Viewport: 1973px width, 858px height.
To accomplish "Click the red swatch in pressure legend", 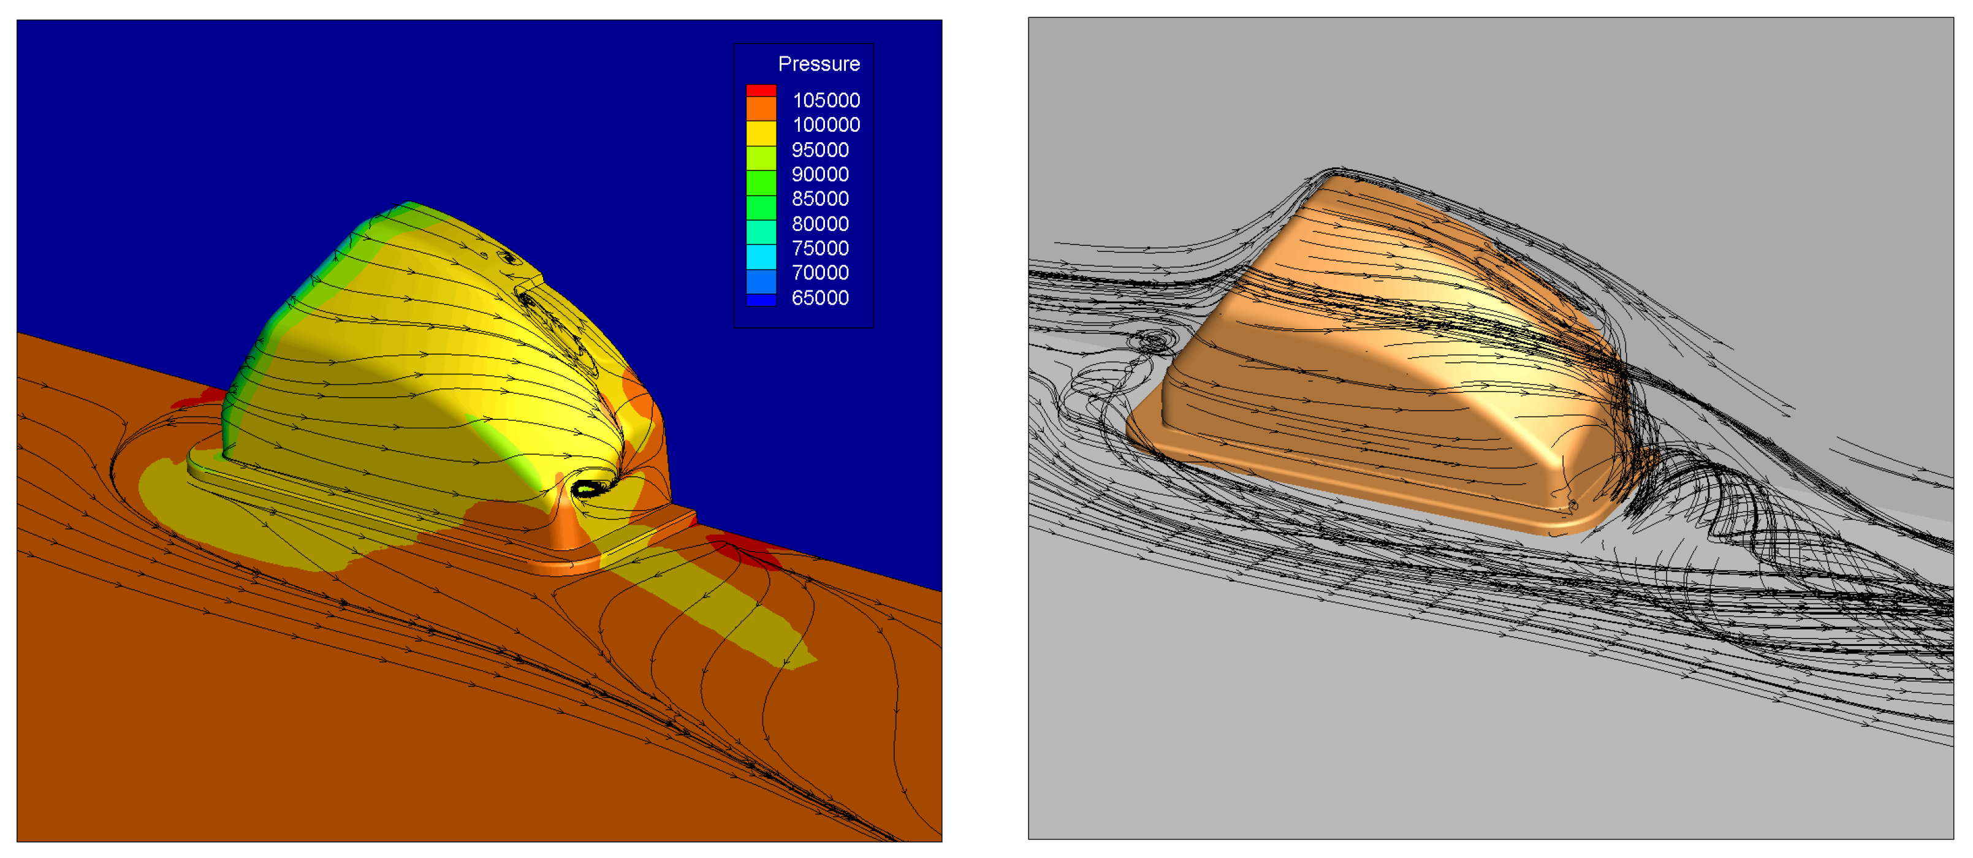I will pos(761,89).
